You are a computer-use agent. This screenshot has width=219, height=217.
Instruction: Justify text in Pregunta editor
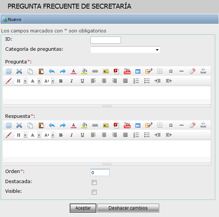click(125, 81)
